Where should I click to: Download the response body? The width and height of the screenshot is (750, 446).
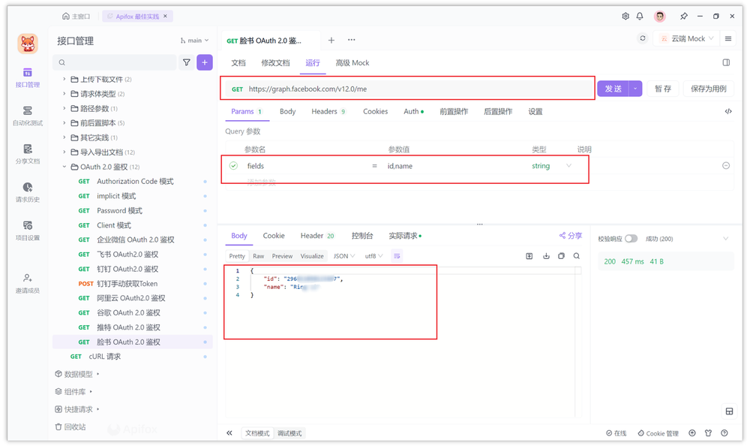(546, 256)
